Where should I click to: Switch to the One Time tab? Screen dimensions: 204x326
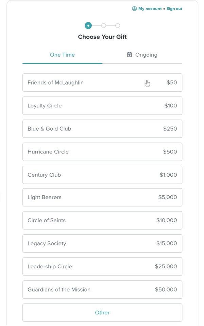pos(62,55)
